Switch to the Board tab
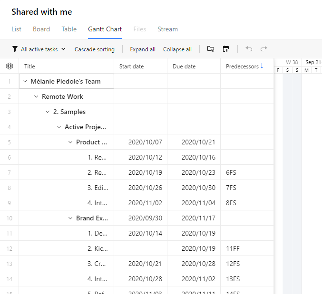322x294 pixels. (41, 29)
